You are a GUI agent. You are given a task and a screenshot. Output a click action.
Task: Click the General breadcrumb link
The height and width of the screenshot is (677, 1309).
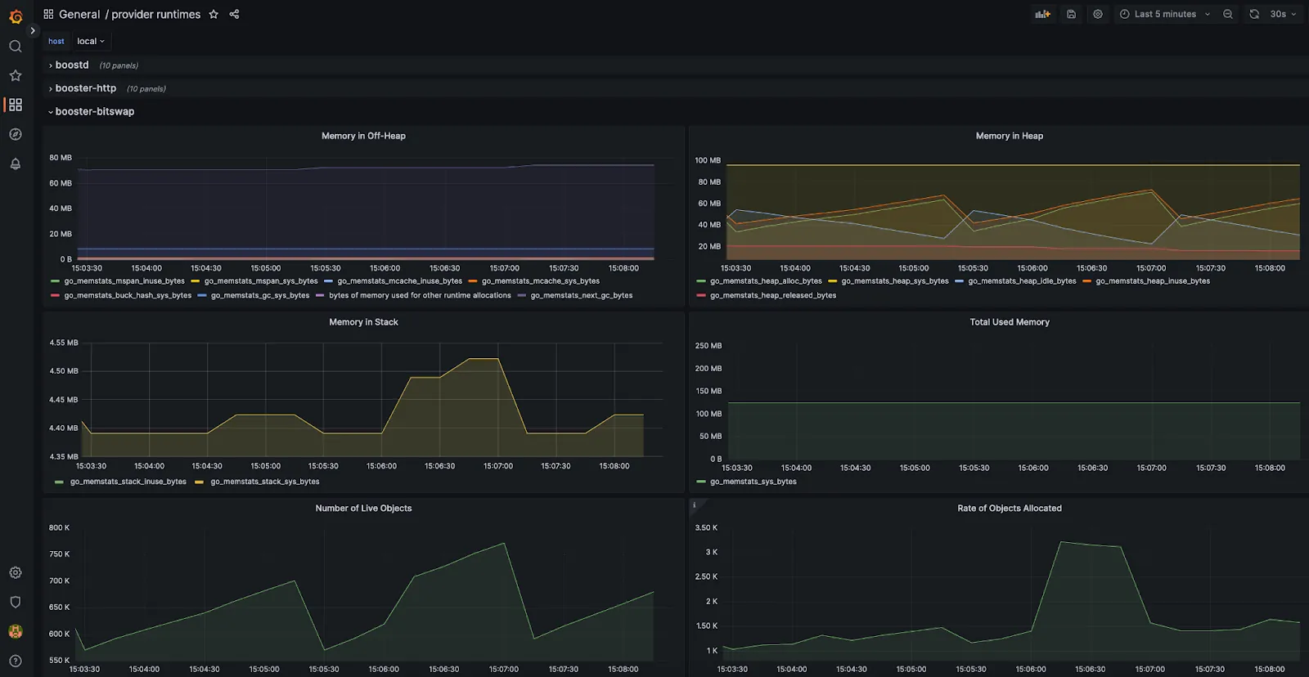tap(79, 14)
